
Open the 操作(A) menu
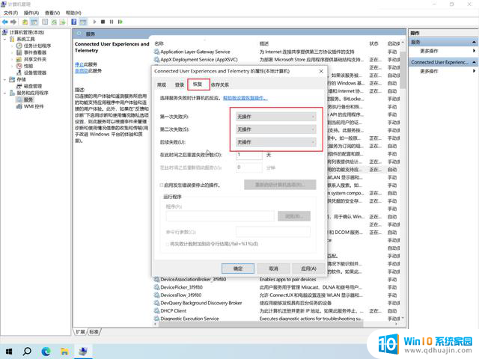31,13
